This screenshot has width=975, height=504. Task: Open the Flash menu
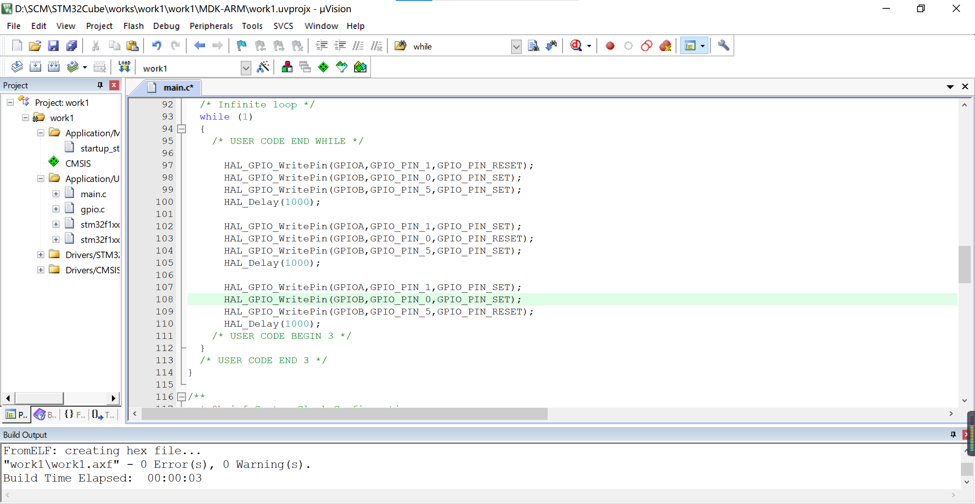point(133,26)
